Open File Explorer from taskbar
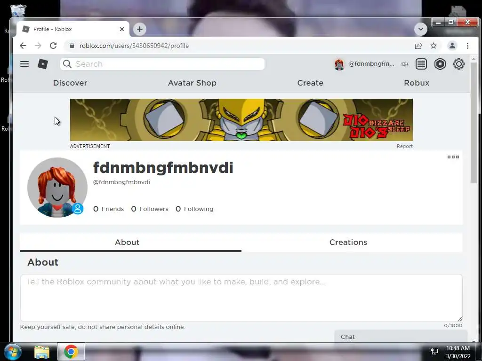This screenshot has height=361, width=482. pyautogui.click(x=42, y=352)
